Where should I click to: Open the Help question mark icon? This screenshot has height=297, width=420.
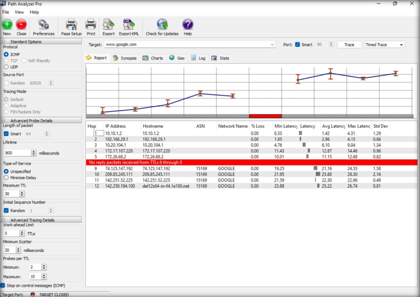(x=188, y=24)
